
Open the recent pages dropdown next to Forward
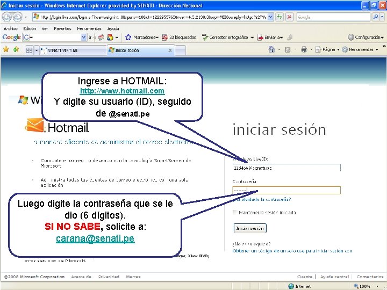click(26, 17)
